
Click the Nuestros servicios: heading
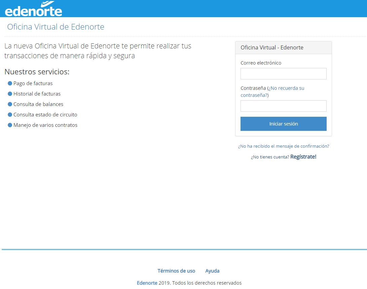(37, 72)
